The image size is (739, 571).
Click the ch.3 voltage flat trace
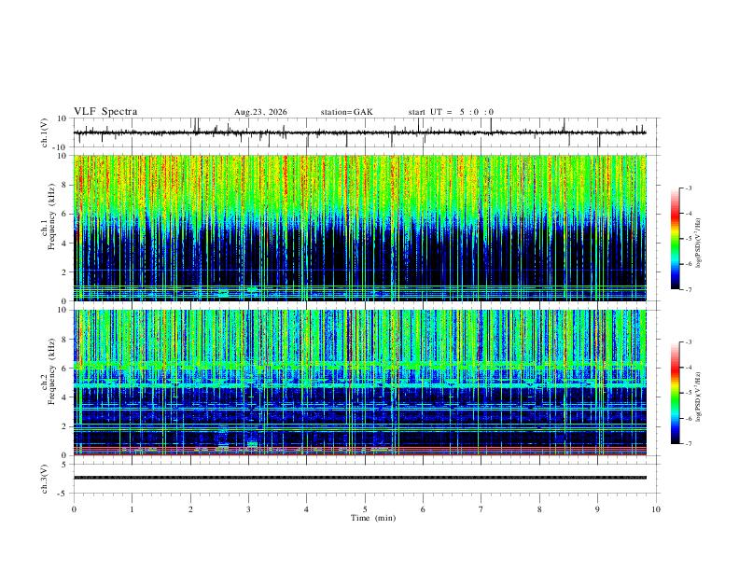(359, 478)
